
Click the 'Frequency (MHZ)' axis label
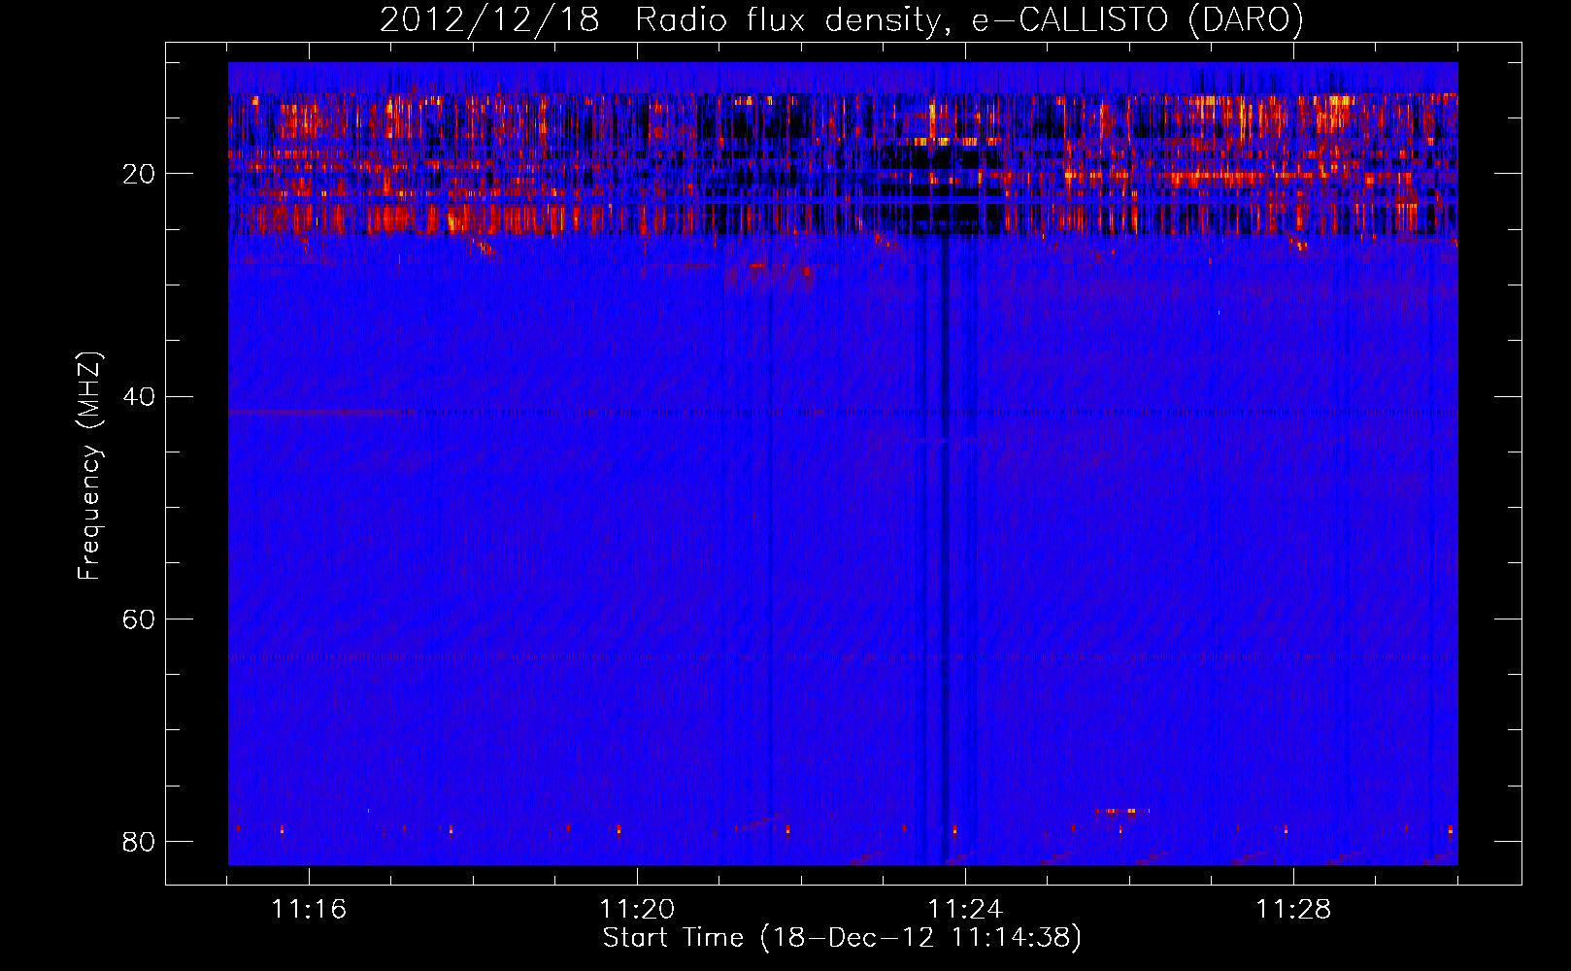[x=88, y=465]
